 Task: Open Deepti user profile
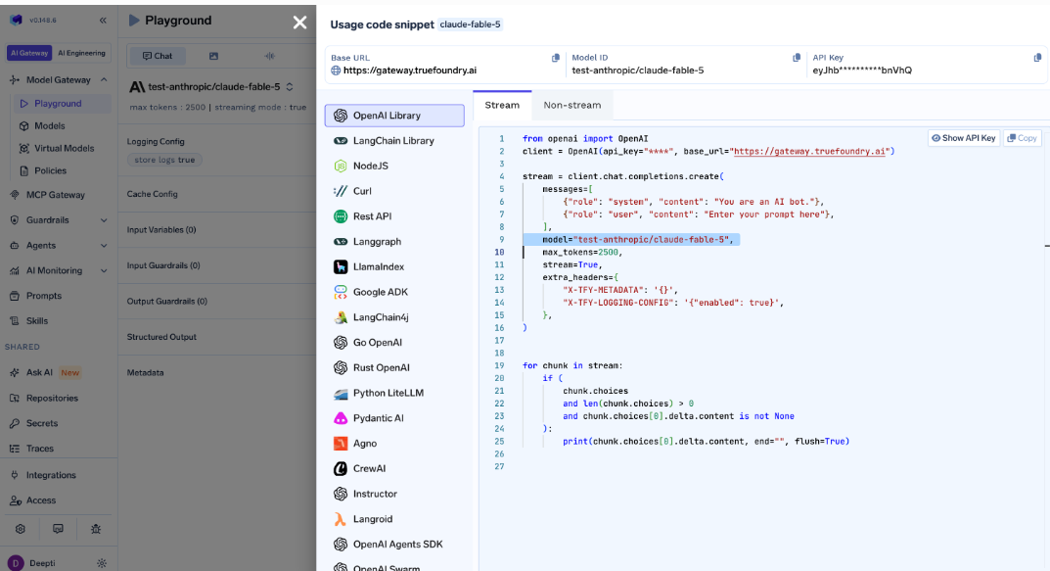pyautogui.click(x=30, y=563)
